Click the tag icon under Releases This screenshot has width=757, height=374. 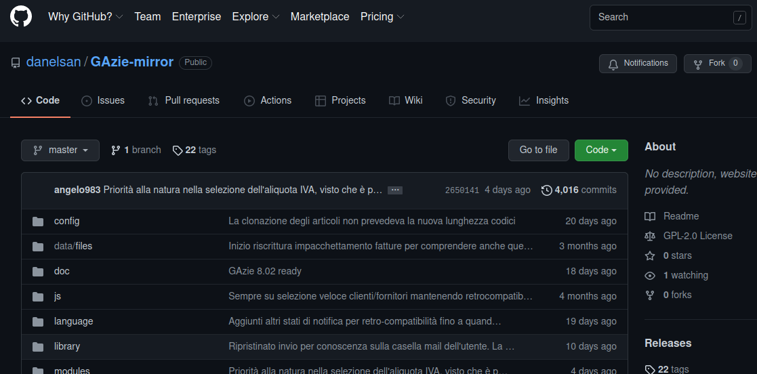point(650,370)
